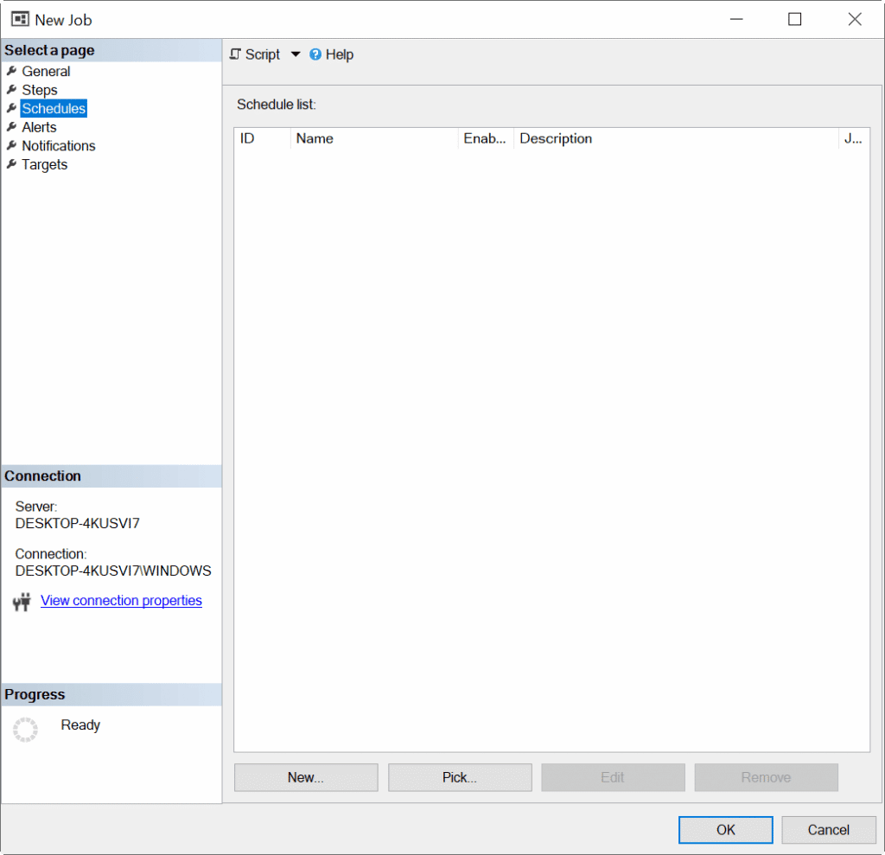Select the General page
This screenshot has width=885, height=855.
coord(47,71)
